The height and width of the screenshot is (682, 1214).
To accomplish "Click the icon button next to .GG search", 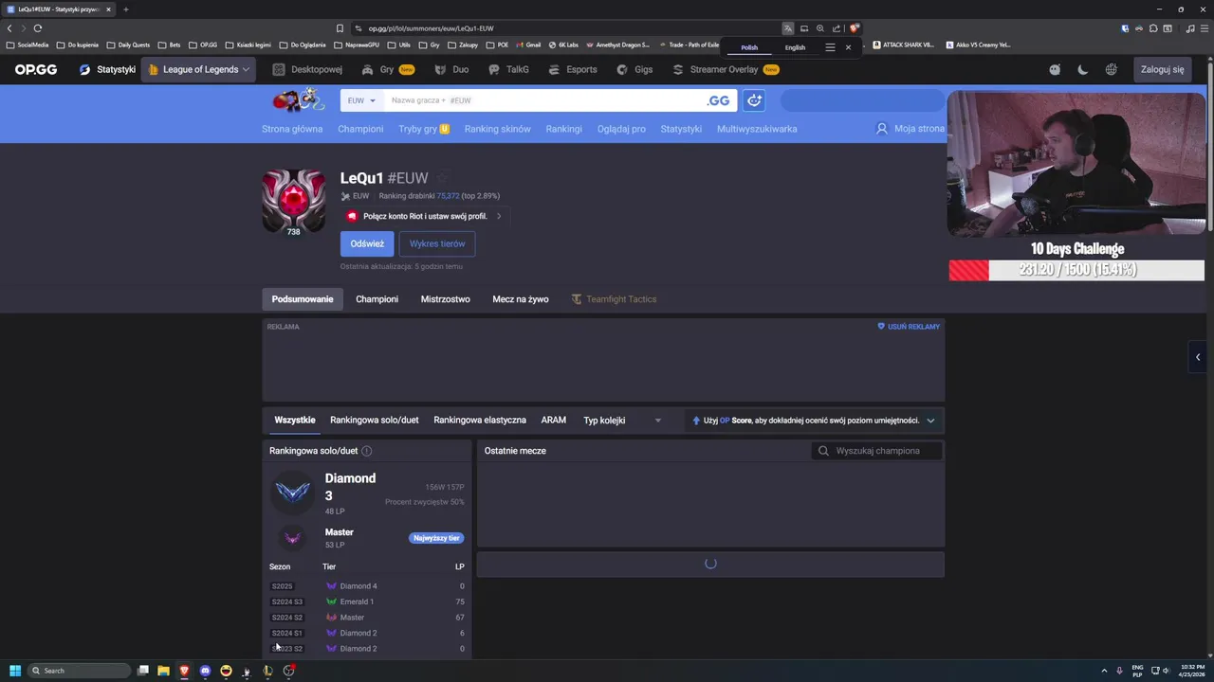I will pyautogui.click(x=754, y=100).
